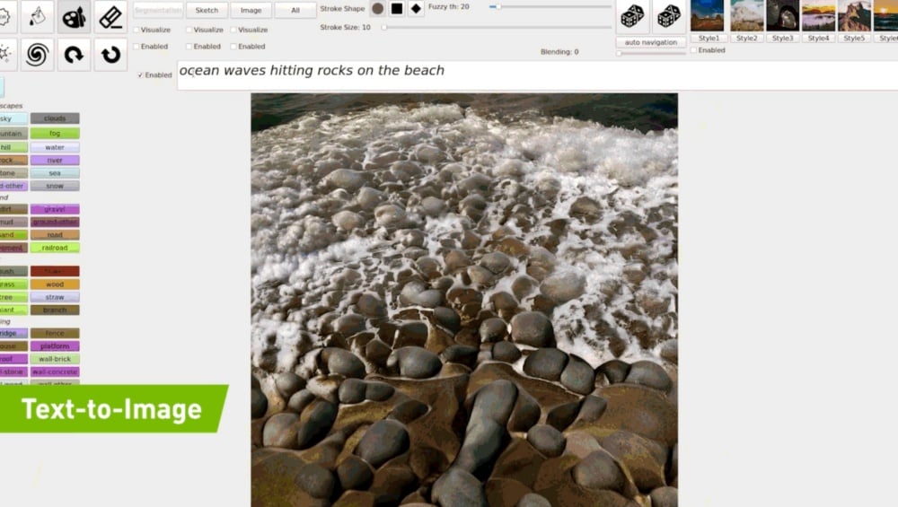The width and height of the screenshot is (898, 507).
Task: Pick the fog label swatch
Action: click(x=55, y=134)
